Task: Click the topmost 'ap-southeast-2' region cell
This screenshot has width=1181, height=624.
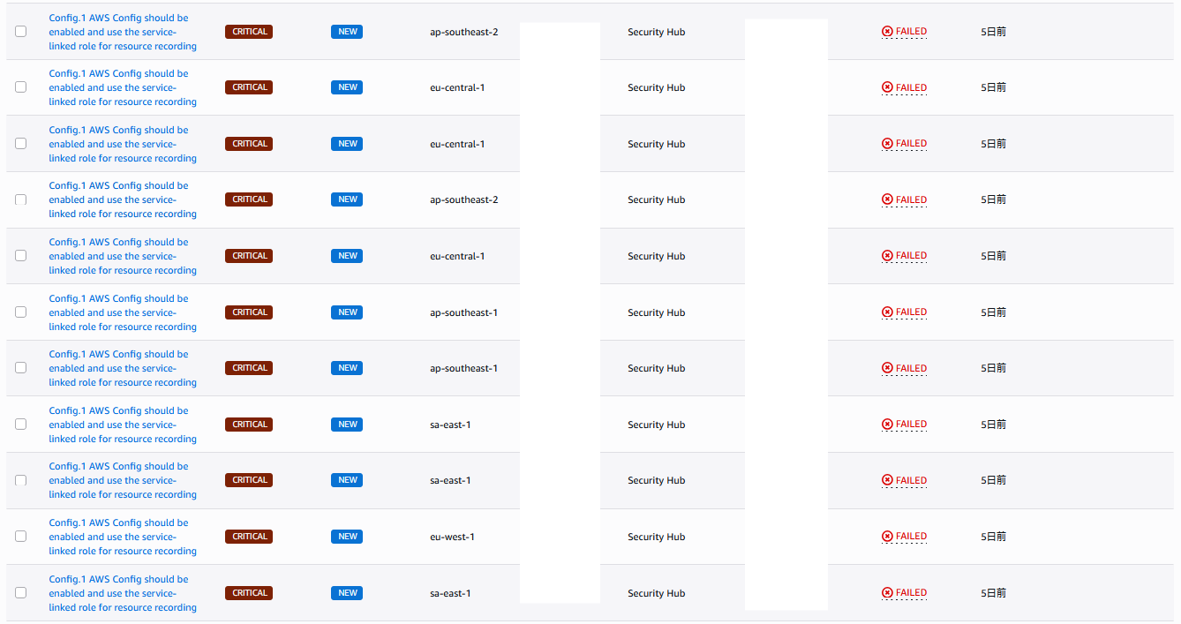Action: (463, 32)
